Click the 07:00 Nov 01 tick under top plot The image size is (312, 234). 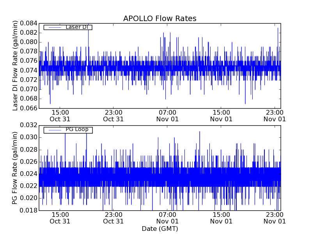[167, 115]
